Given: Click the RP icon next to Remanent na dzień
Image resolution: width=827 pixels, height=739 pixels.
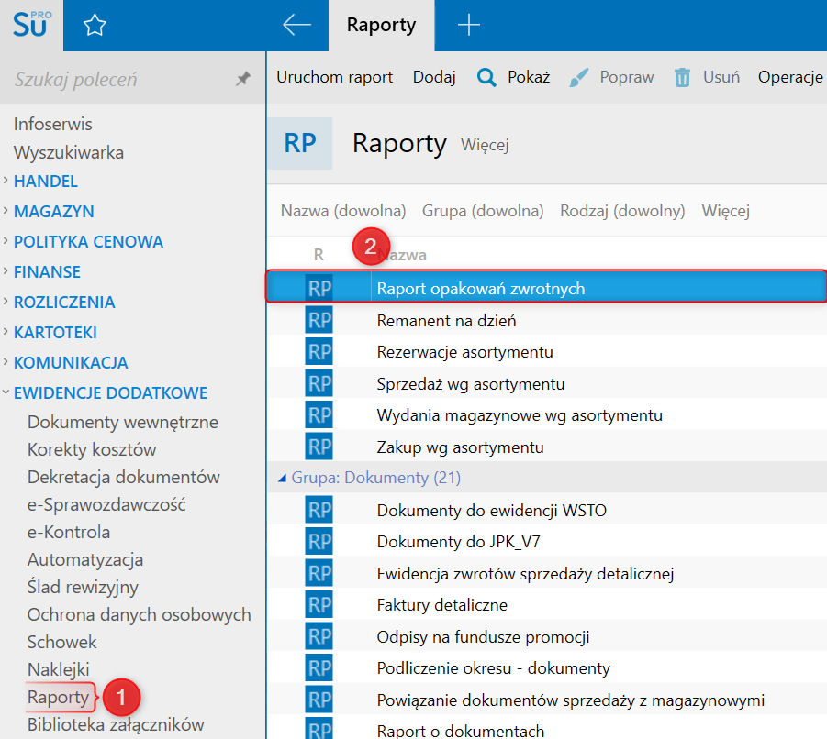Looking at the screenshot, I should [x=319, y=321].
